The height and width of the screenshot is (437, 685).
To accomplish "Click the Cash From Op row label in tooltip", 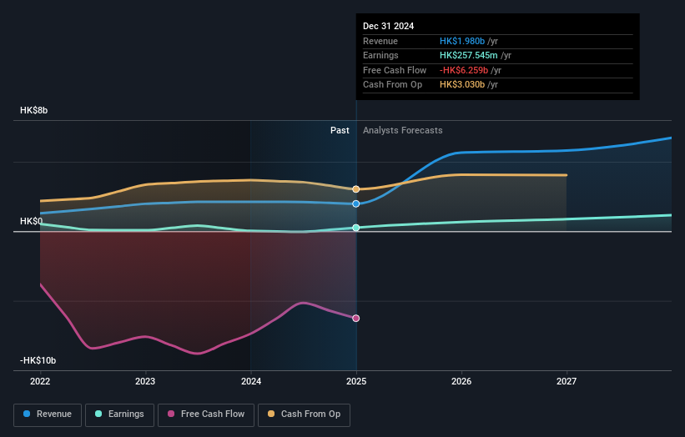I will (393, 85).
